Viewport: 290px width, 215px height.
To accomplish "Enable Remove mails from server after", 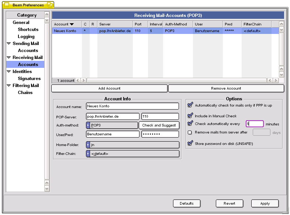I will (x=190, y=132).
